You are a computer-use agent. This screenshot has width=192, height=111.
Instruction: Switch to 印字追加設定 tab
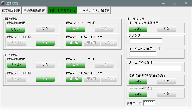click(x=11, y=11)
